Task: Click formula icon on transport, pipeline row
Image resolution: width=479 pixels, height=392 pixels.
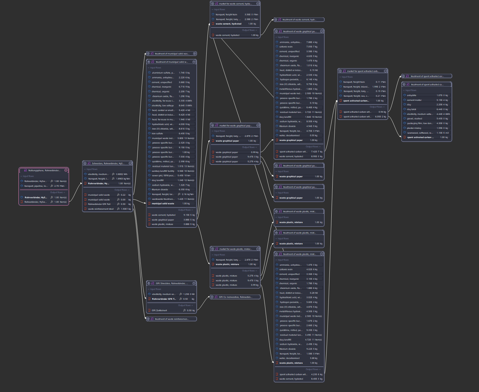Action: pos(52,186)
